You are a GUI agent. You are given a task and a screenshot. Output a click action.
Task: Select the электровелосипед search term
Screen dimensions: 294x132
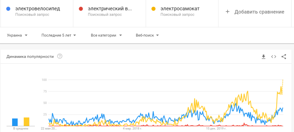[38, 9]
